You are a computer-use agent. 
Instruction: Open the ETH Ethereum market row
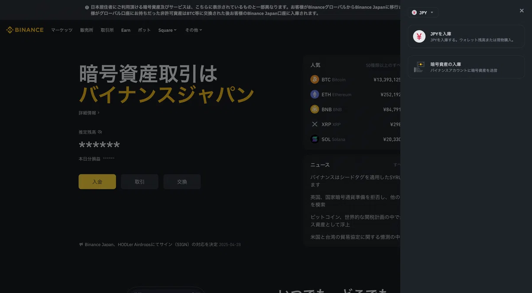tap(355, 94)
